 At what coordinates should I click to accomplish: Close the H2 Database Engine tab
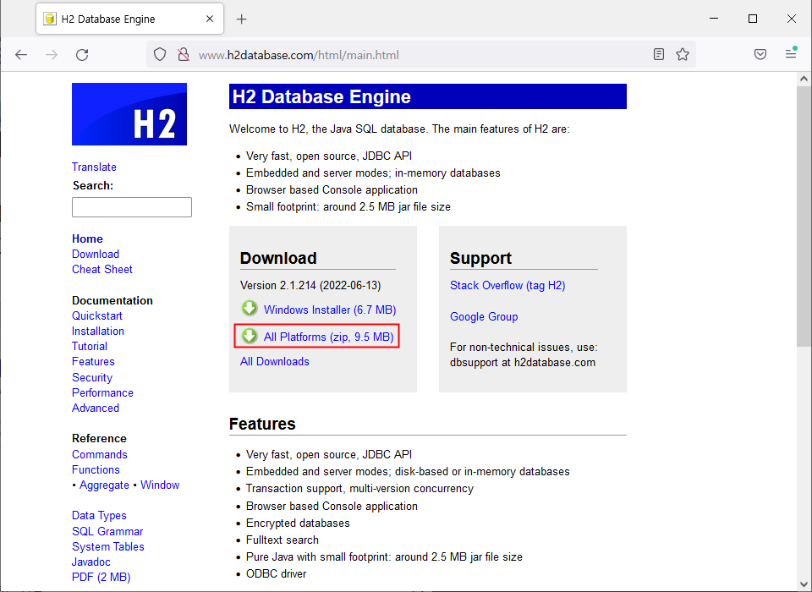click(210, 19)
